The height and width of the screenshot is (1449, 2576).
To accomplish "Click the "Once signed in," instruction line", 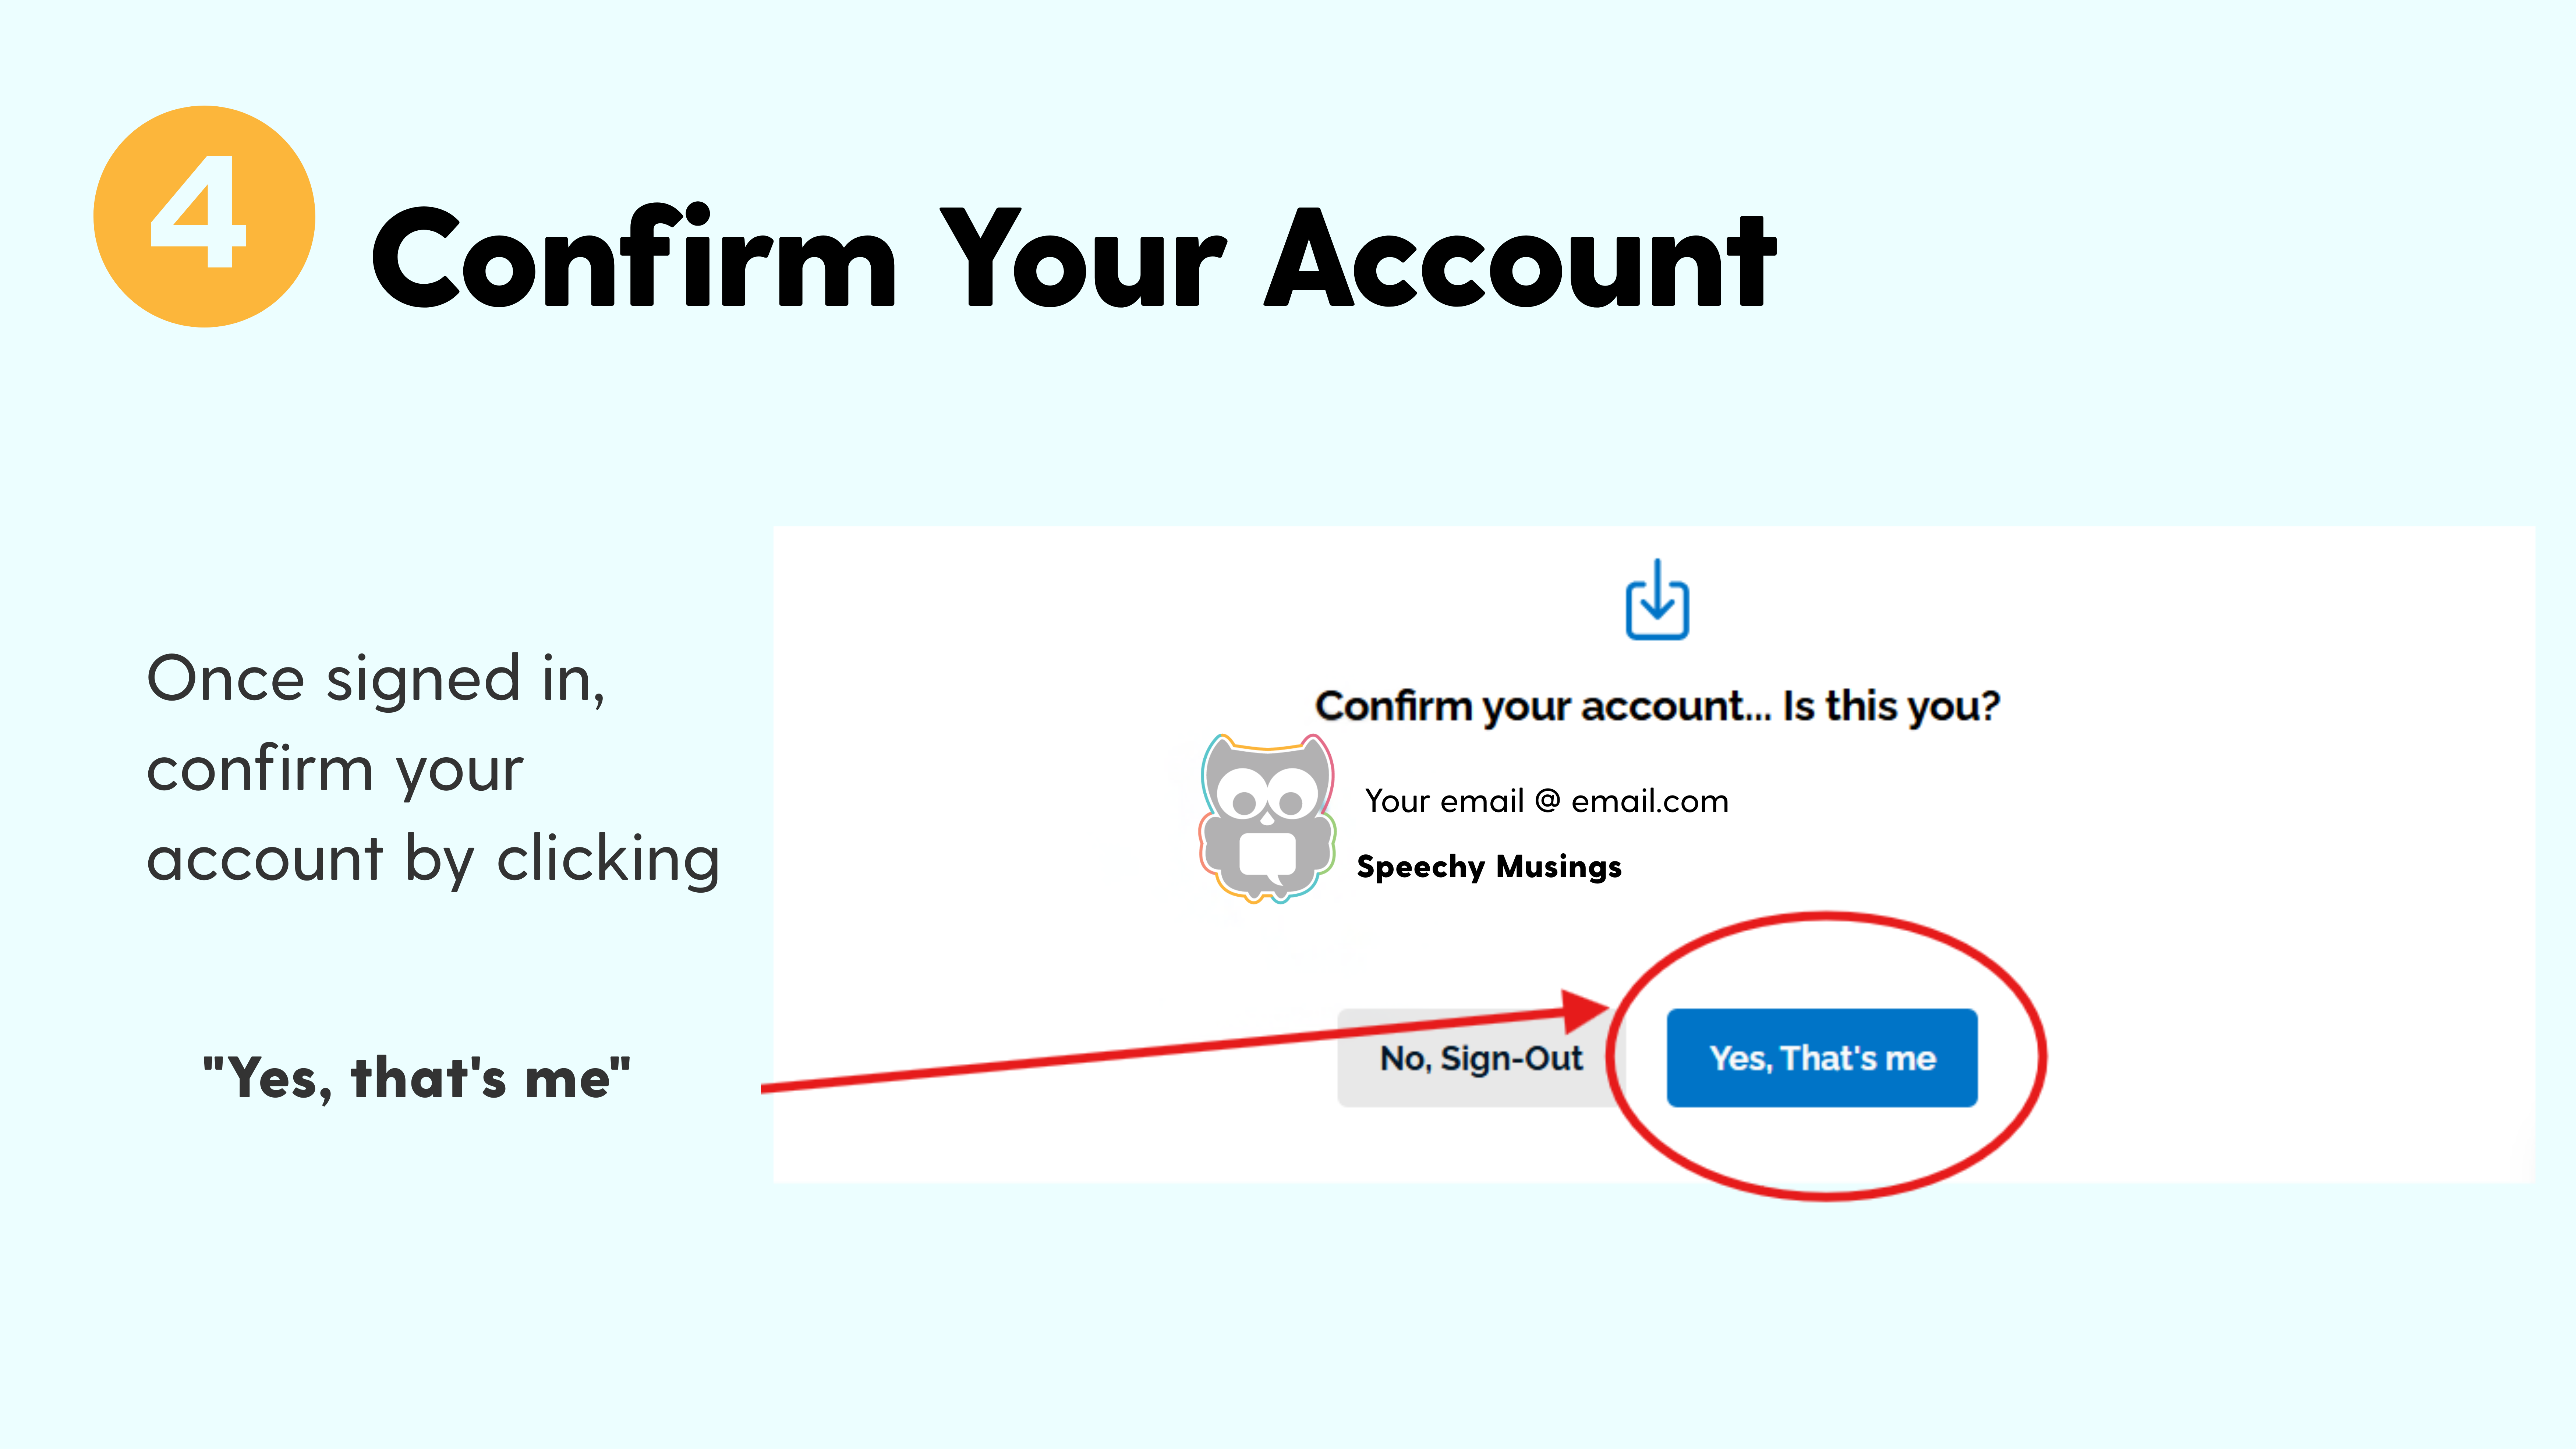I will pos(376,679).
